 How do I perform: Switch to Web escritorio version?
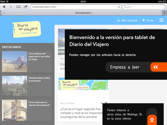(127, 20)
